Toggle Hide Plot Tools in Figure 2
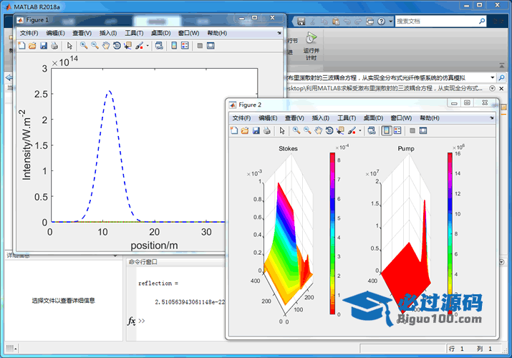Image resolution: width=512 pixels, height=358 pixels. pyautogui.click(x=412, y=130)
